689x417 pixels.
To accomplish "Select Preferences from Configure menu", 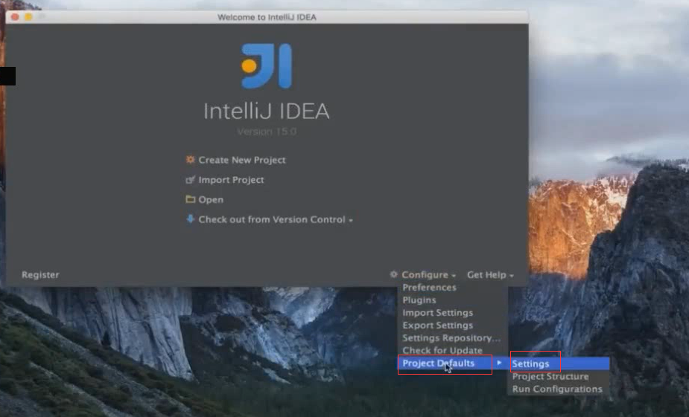I will 429,287.
